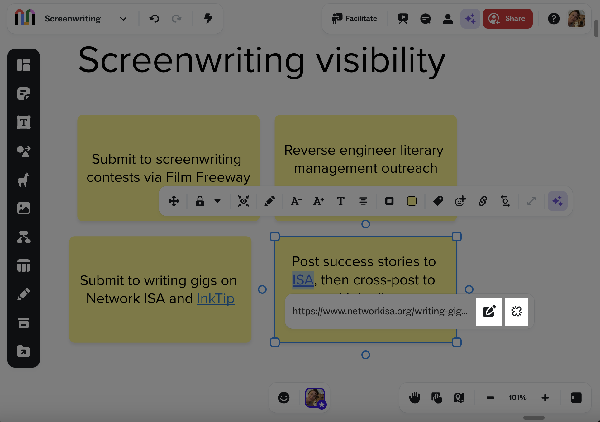Select the text box tool
Screen dimensions: 600x422
click(24, 122)
